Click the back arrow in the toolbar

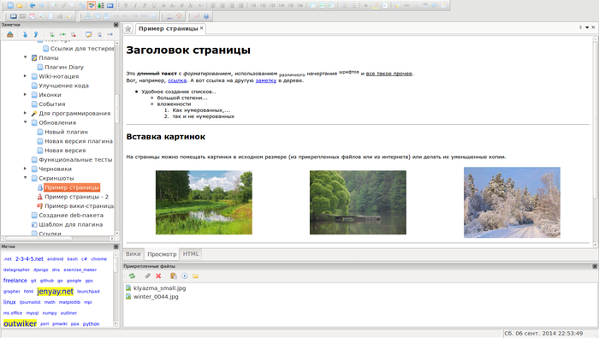(33, 5)
